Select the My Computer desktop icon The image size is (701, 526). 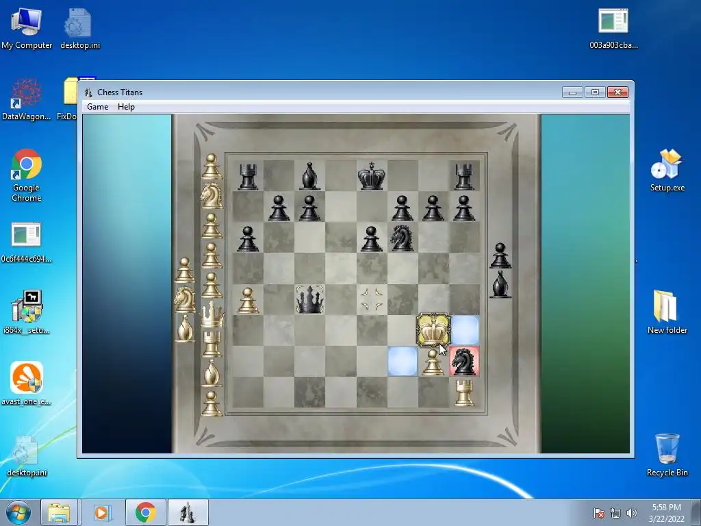point(27,29)
